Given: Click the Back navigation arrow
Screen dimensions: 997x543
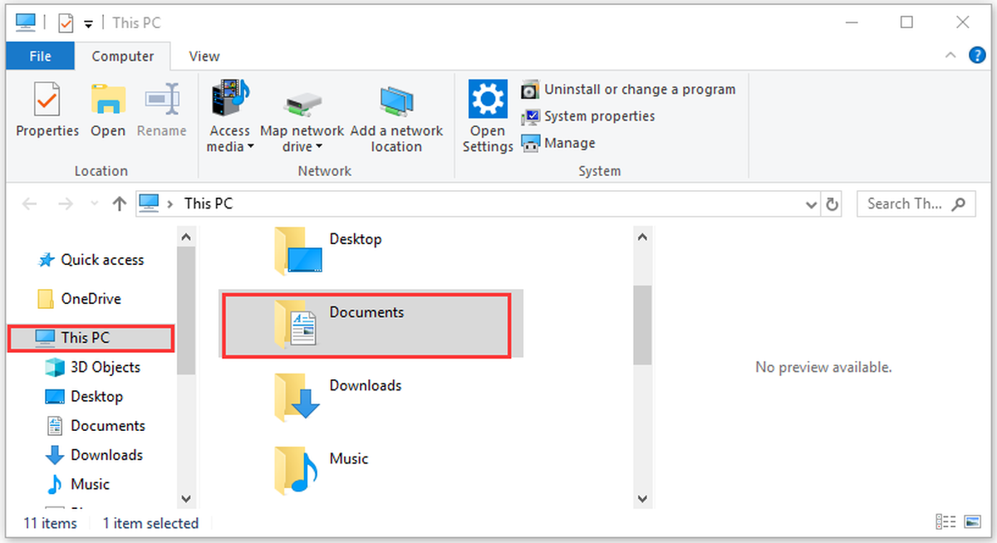Looking at the screenshot, I should click(x=29, y=203).
